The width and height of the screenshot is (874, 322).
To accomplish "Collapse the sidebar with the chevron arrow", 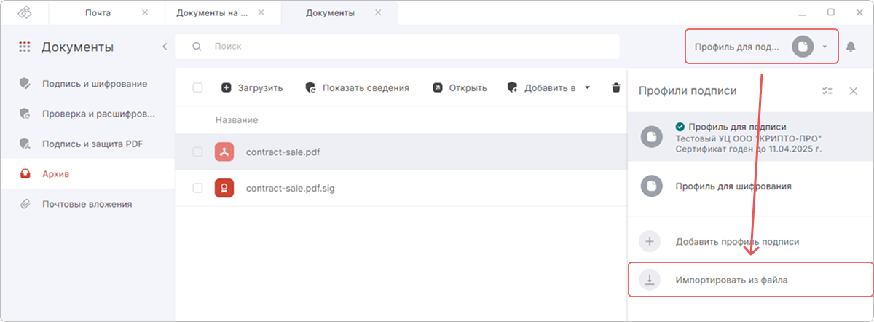I will (165, 47).
